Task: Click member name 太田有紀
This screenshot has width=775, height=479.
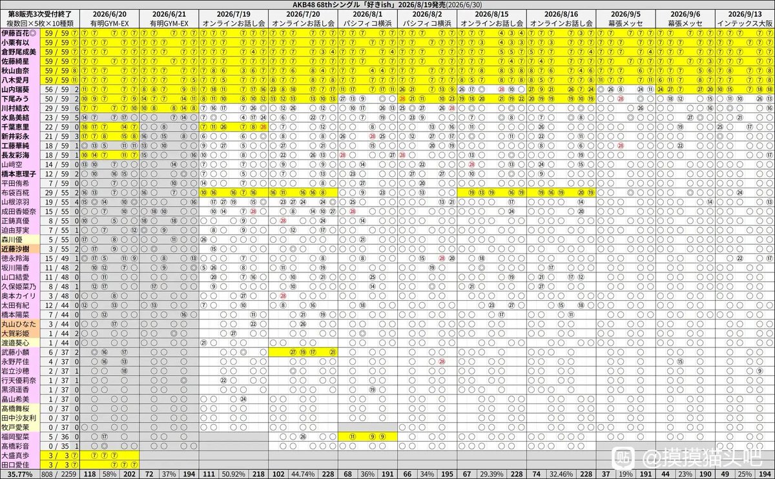Action: 16,304
